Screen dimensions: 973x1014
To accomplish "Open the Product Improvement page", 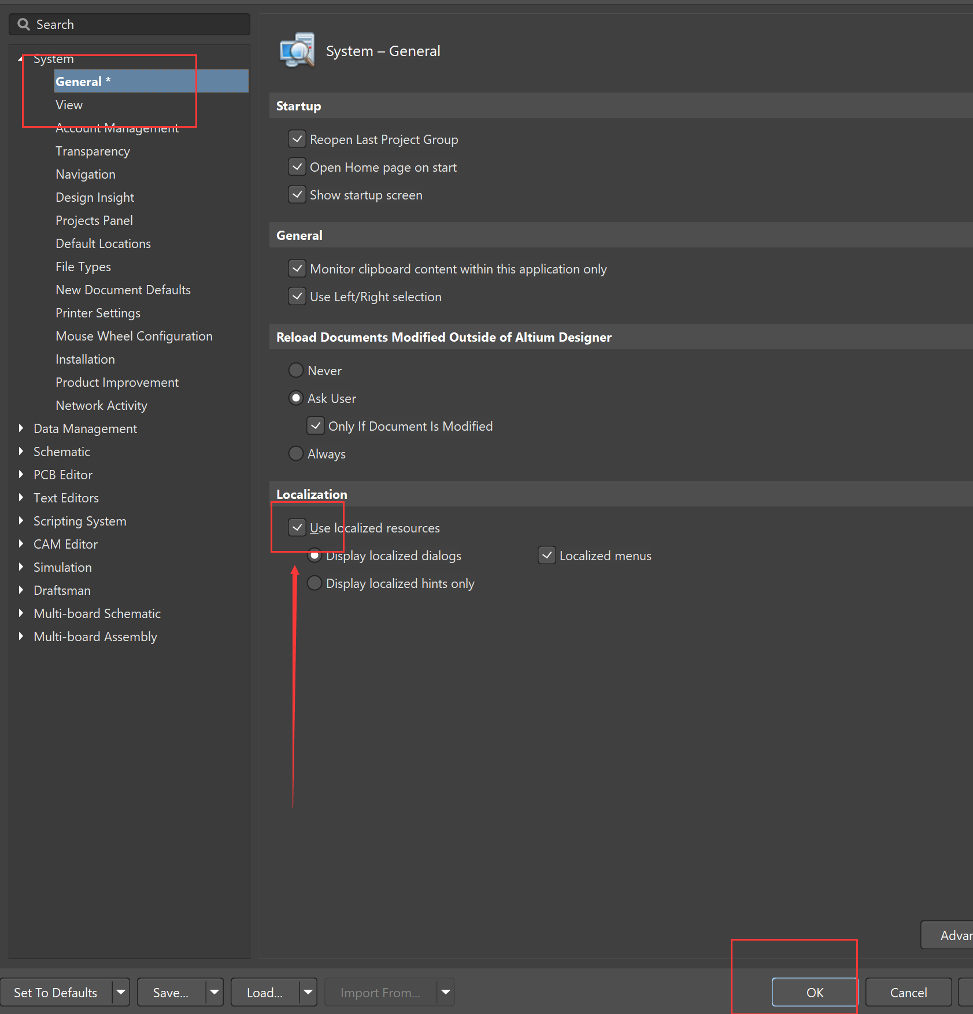I will click(117, 382).
